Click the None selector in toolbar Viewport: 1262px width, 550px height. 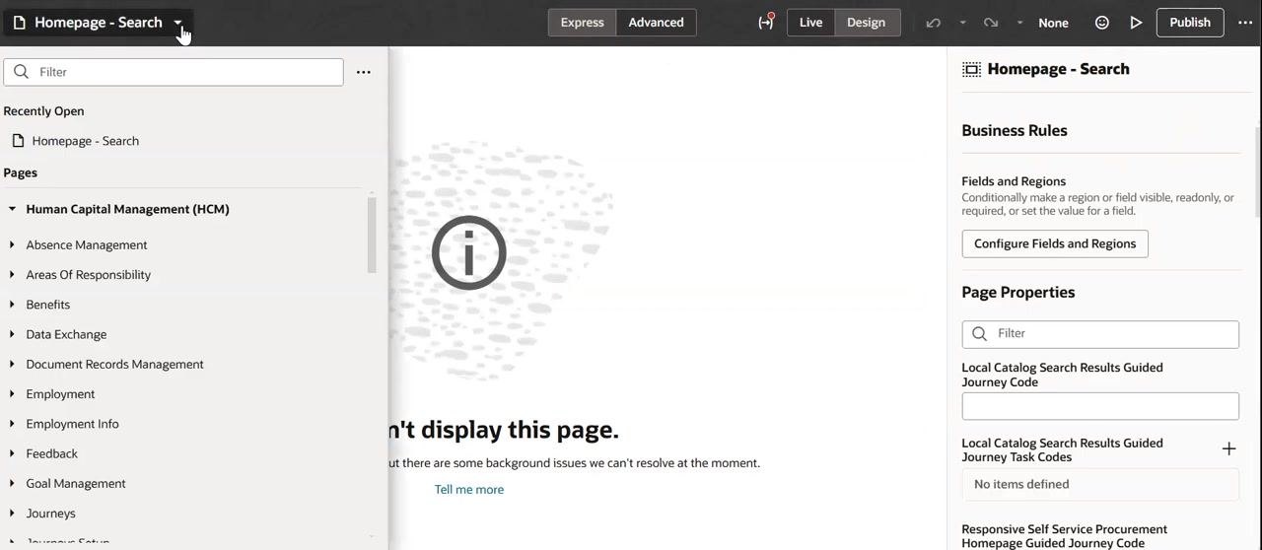tap(1053, 23)
